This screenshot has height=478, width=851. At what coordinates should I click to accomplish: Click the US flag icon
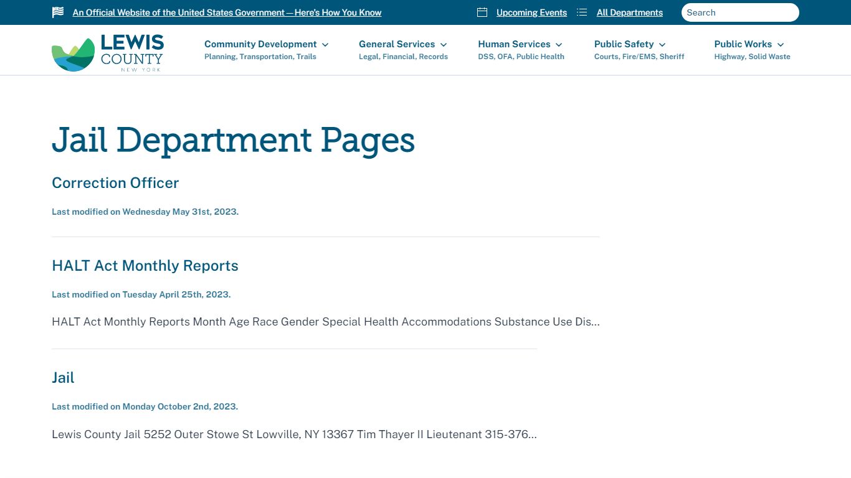pos(58,12)
